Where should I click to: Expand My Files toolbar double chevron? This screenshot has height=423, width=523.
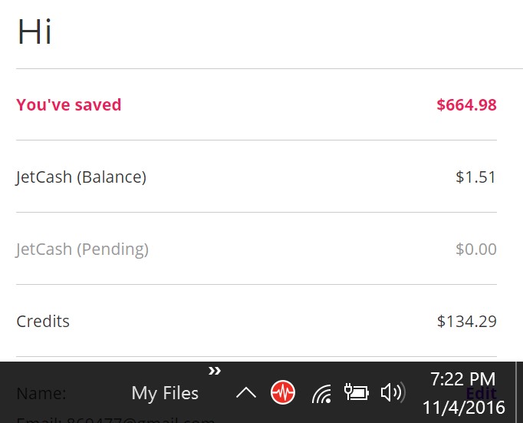tap(215, 372)
